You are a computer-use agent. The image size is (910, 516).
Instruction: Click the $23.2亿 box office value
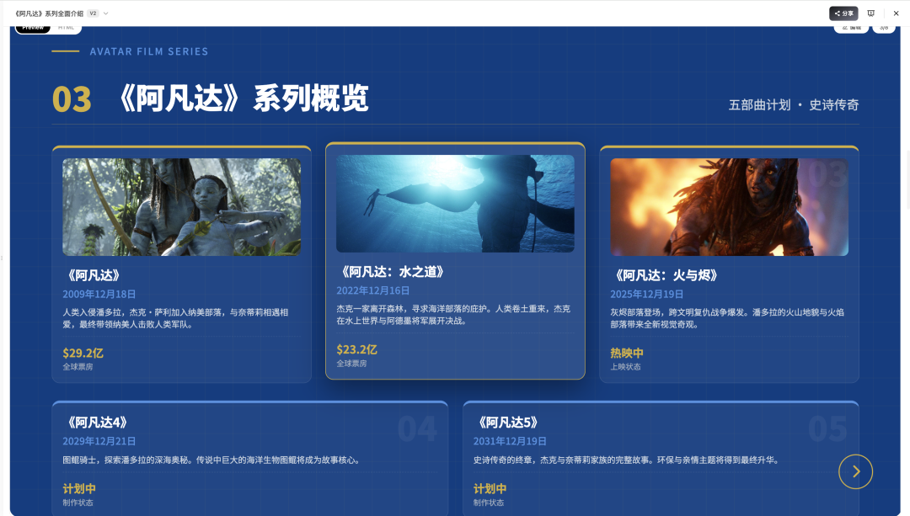pos(357,349)
